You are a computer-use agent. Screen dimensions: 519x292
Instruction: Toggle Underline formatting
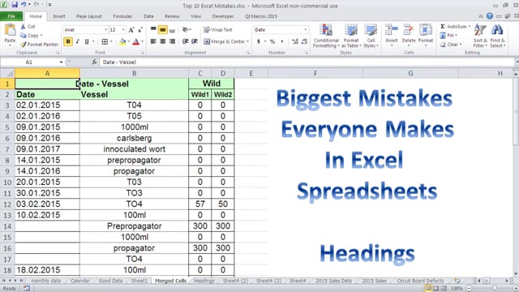click(x=87, y=41)
